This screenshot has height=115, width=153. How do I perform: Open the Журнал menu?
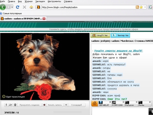(29, 1)
